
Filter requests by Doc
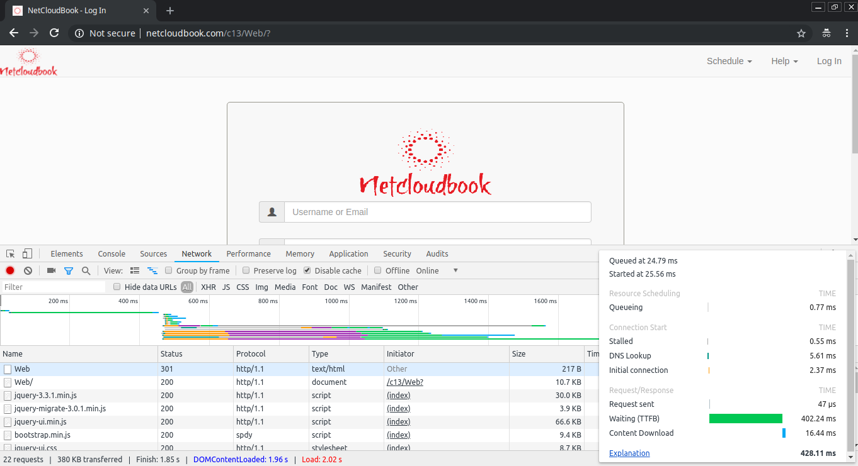[x=331, y=287]
